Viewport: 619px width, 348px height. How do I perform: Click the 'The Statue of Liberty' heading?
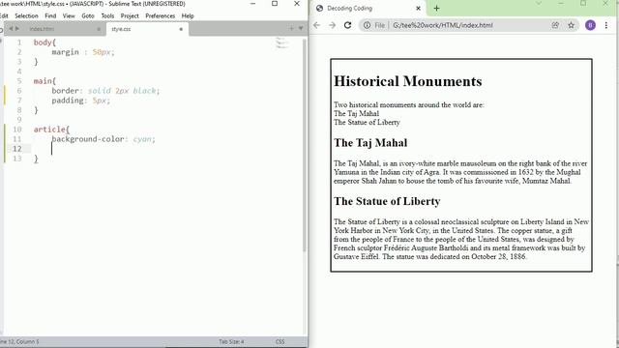(x=387, y=201)
